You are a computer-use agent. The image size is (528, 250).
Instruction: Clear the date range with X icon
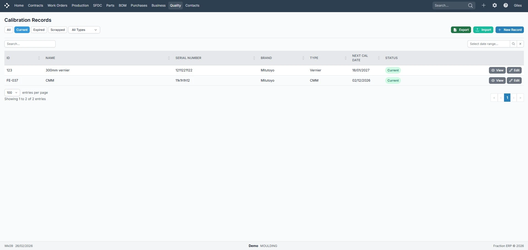pos(520,44)
